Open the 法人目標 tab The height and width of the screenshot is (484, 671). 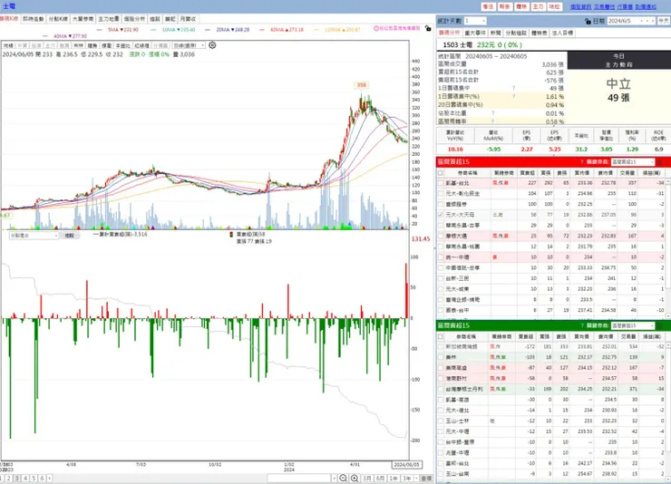point(562,33)
